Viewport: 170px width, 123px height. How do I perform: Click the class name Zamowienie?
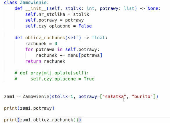(33, 3)
